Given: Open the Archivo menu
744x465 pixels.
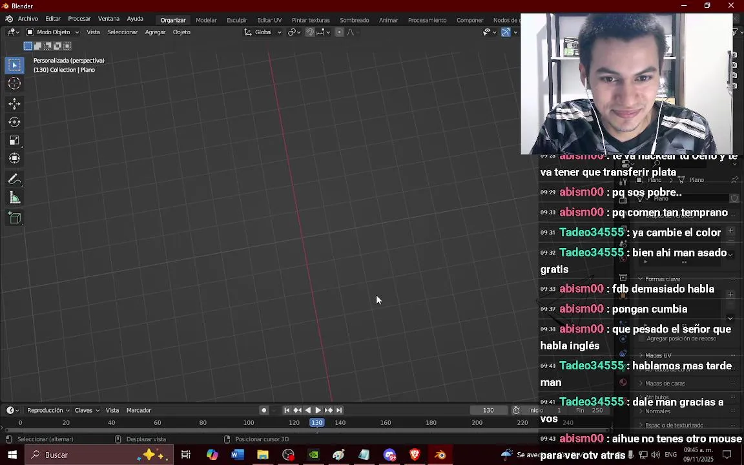Looking at the screenshot, I should click(x=28, y=19).
